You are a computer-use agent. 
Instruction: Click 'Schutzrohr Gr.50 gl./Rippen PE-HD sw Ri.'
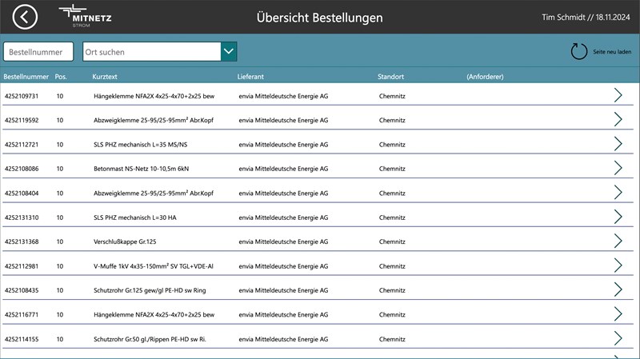point(150,339)
